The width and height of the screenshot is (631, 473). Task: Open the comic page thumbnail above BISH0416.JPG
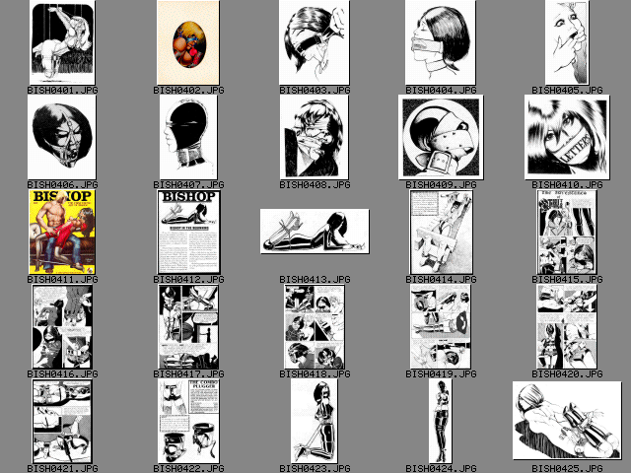[62, 326]
